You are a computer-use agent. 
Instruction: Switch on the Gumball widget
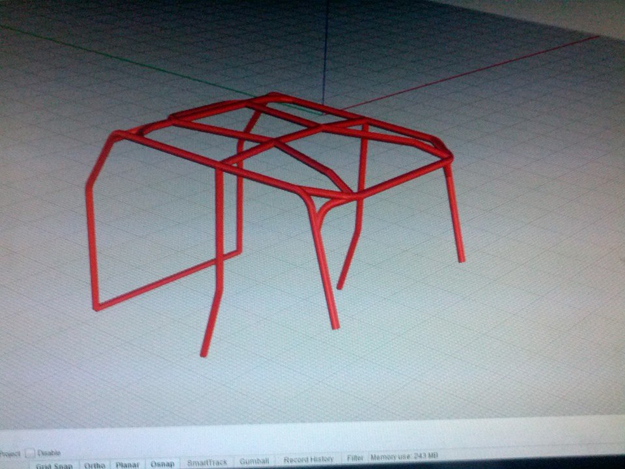coord(255,461)
